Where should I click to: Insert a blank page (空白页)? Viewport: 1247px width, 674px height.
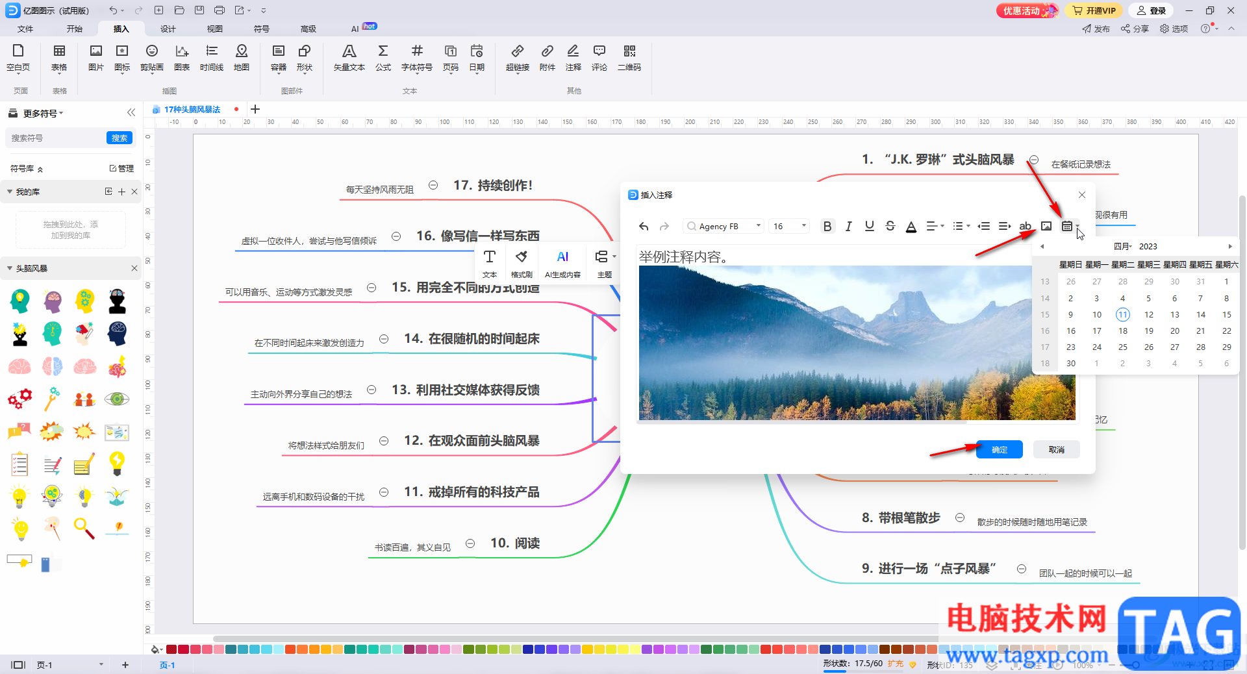click(x=18, y=58)
